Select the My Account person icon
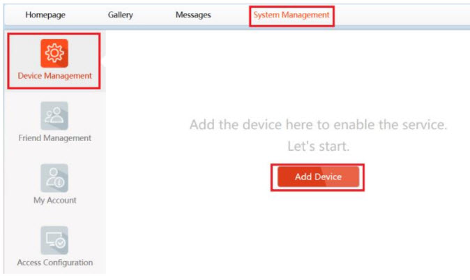Image resolution: width=470 pixels, height=280 pixels. pos(54,178)
